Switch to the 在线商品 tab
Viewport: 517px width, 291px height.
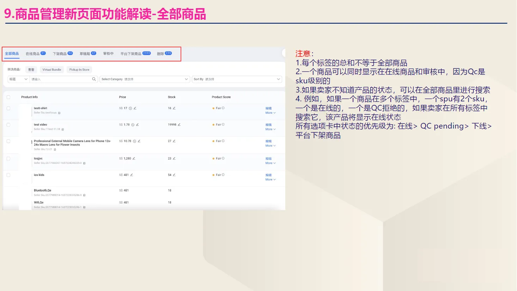[x=32, y=53]
